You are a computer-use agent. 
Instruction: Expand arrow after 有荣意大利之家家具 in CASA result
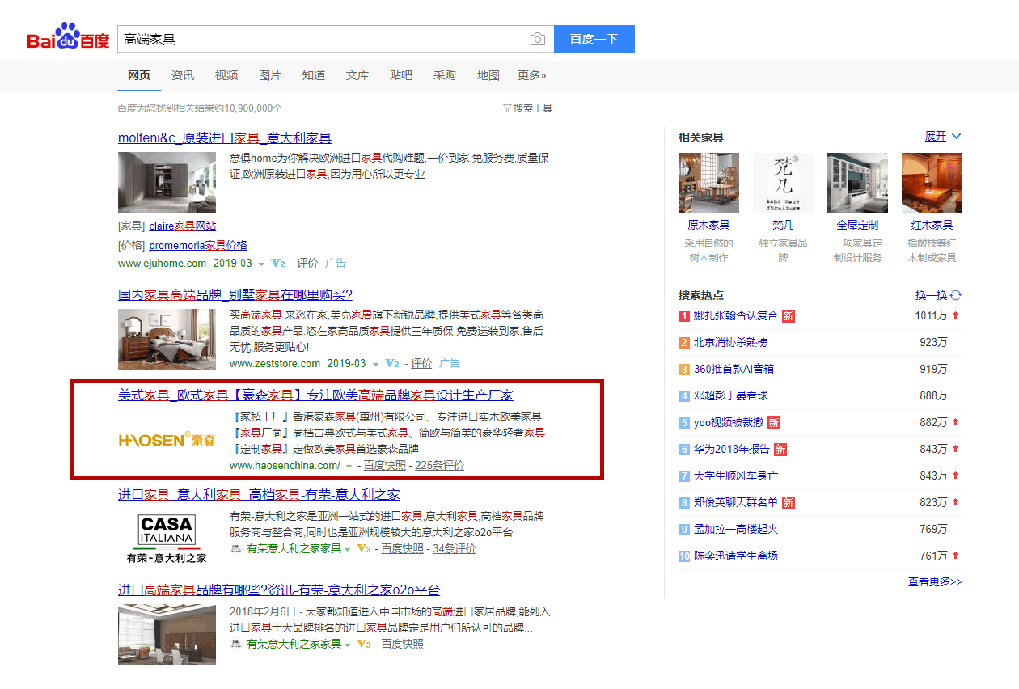(348, 549)
